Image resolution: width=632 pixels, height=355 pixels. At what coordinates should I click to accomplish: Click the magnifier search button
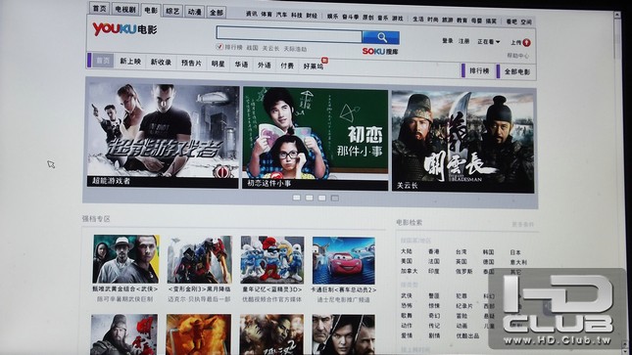click(380, 38)
